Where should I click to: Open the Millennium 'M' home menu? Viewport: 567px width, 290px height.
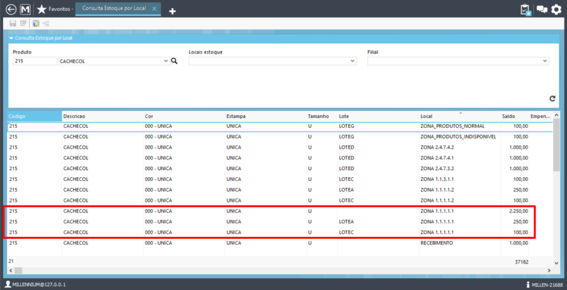[x=25, y=9]
